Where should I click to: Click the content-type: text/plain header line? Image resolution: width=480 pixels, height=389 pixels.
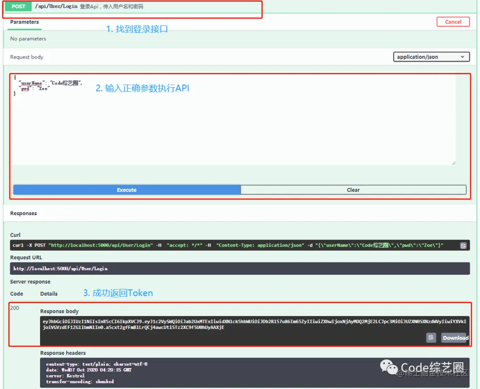(96, 364)
